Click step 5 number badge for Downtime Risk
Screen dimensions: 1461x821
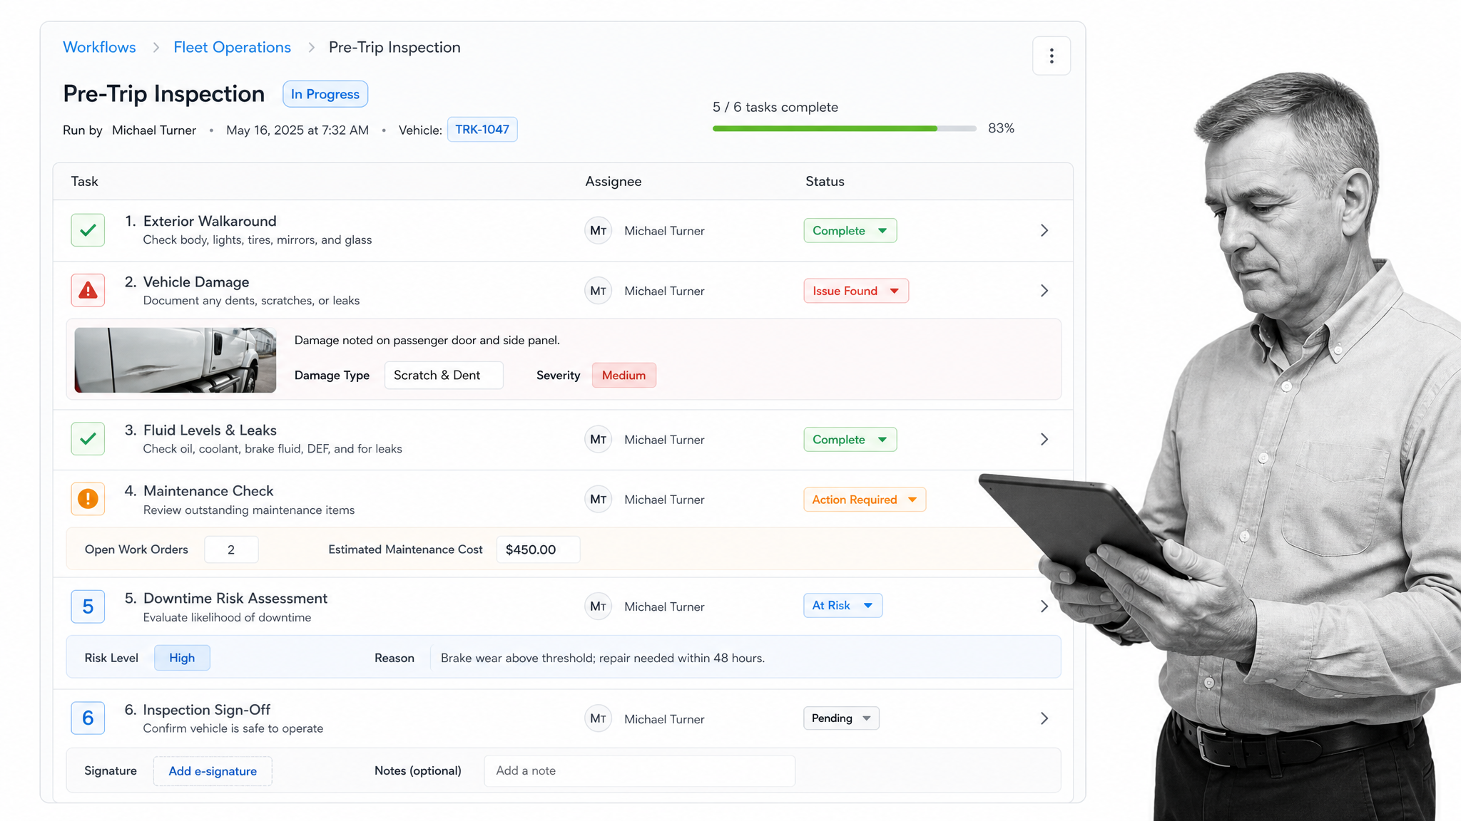point(88,606)
